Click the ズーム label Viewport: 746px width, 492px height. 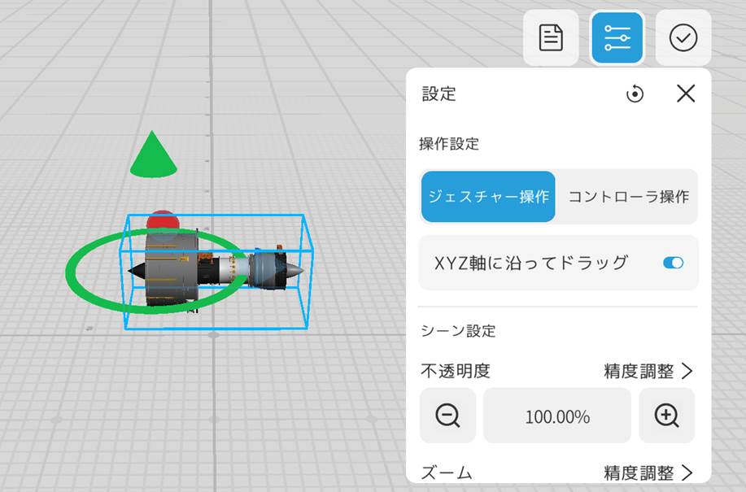[x=447, y=473]
